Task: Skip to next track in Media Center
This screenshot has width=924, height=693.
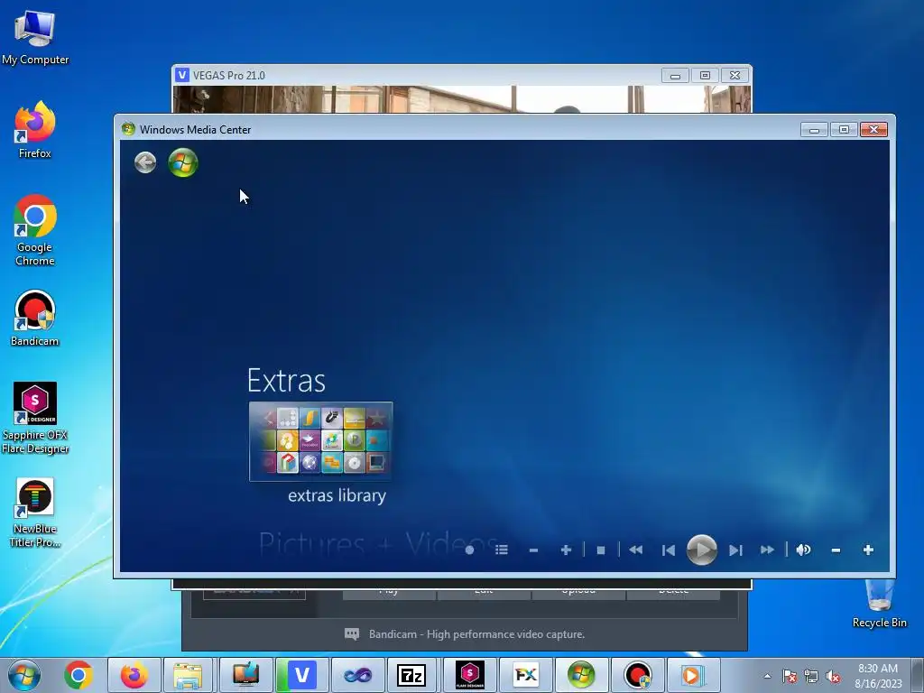Action: tap(735, 550)
